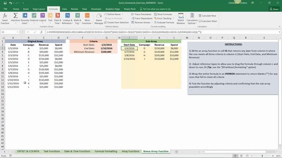Open the Array Functions sheet tab
The image size is (282, 158).
tap(130, 151)
